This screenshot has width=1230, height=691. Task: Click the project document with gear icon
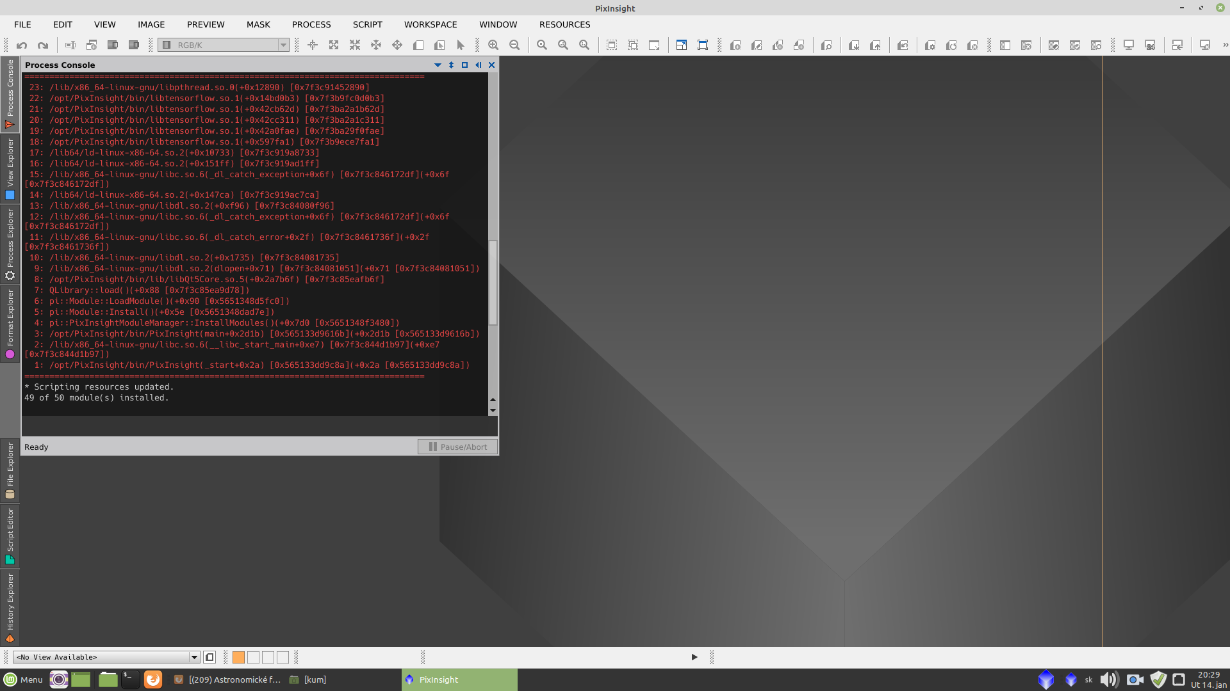tap(930, 45)
